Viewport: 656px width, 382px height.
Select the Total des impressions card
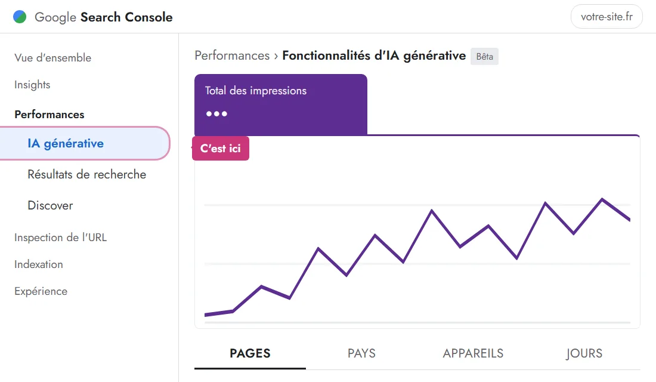point(281,104)
